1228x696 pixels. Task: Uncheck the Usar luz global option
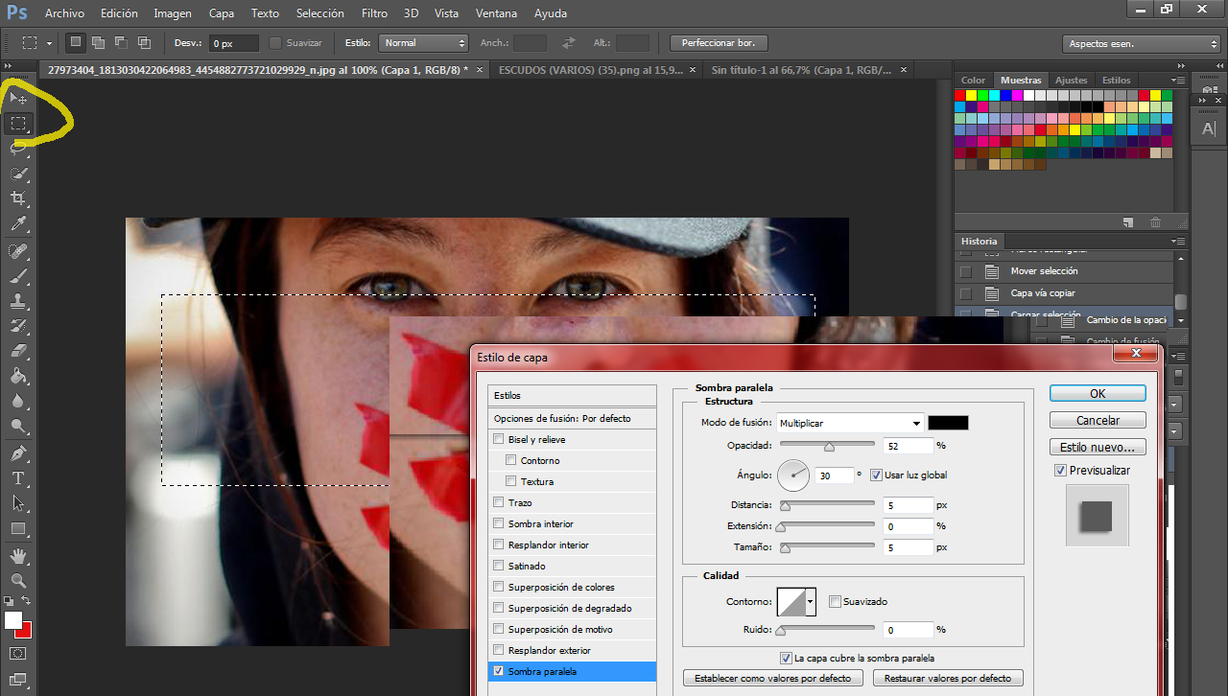(876, 476)
